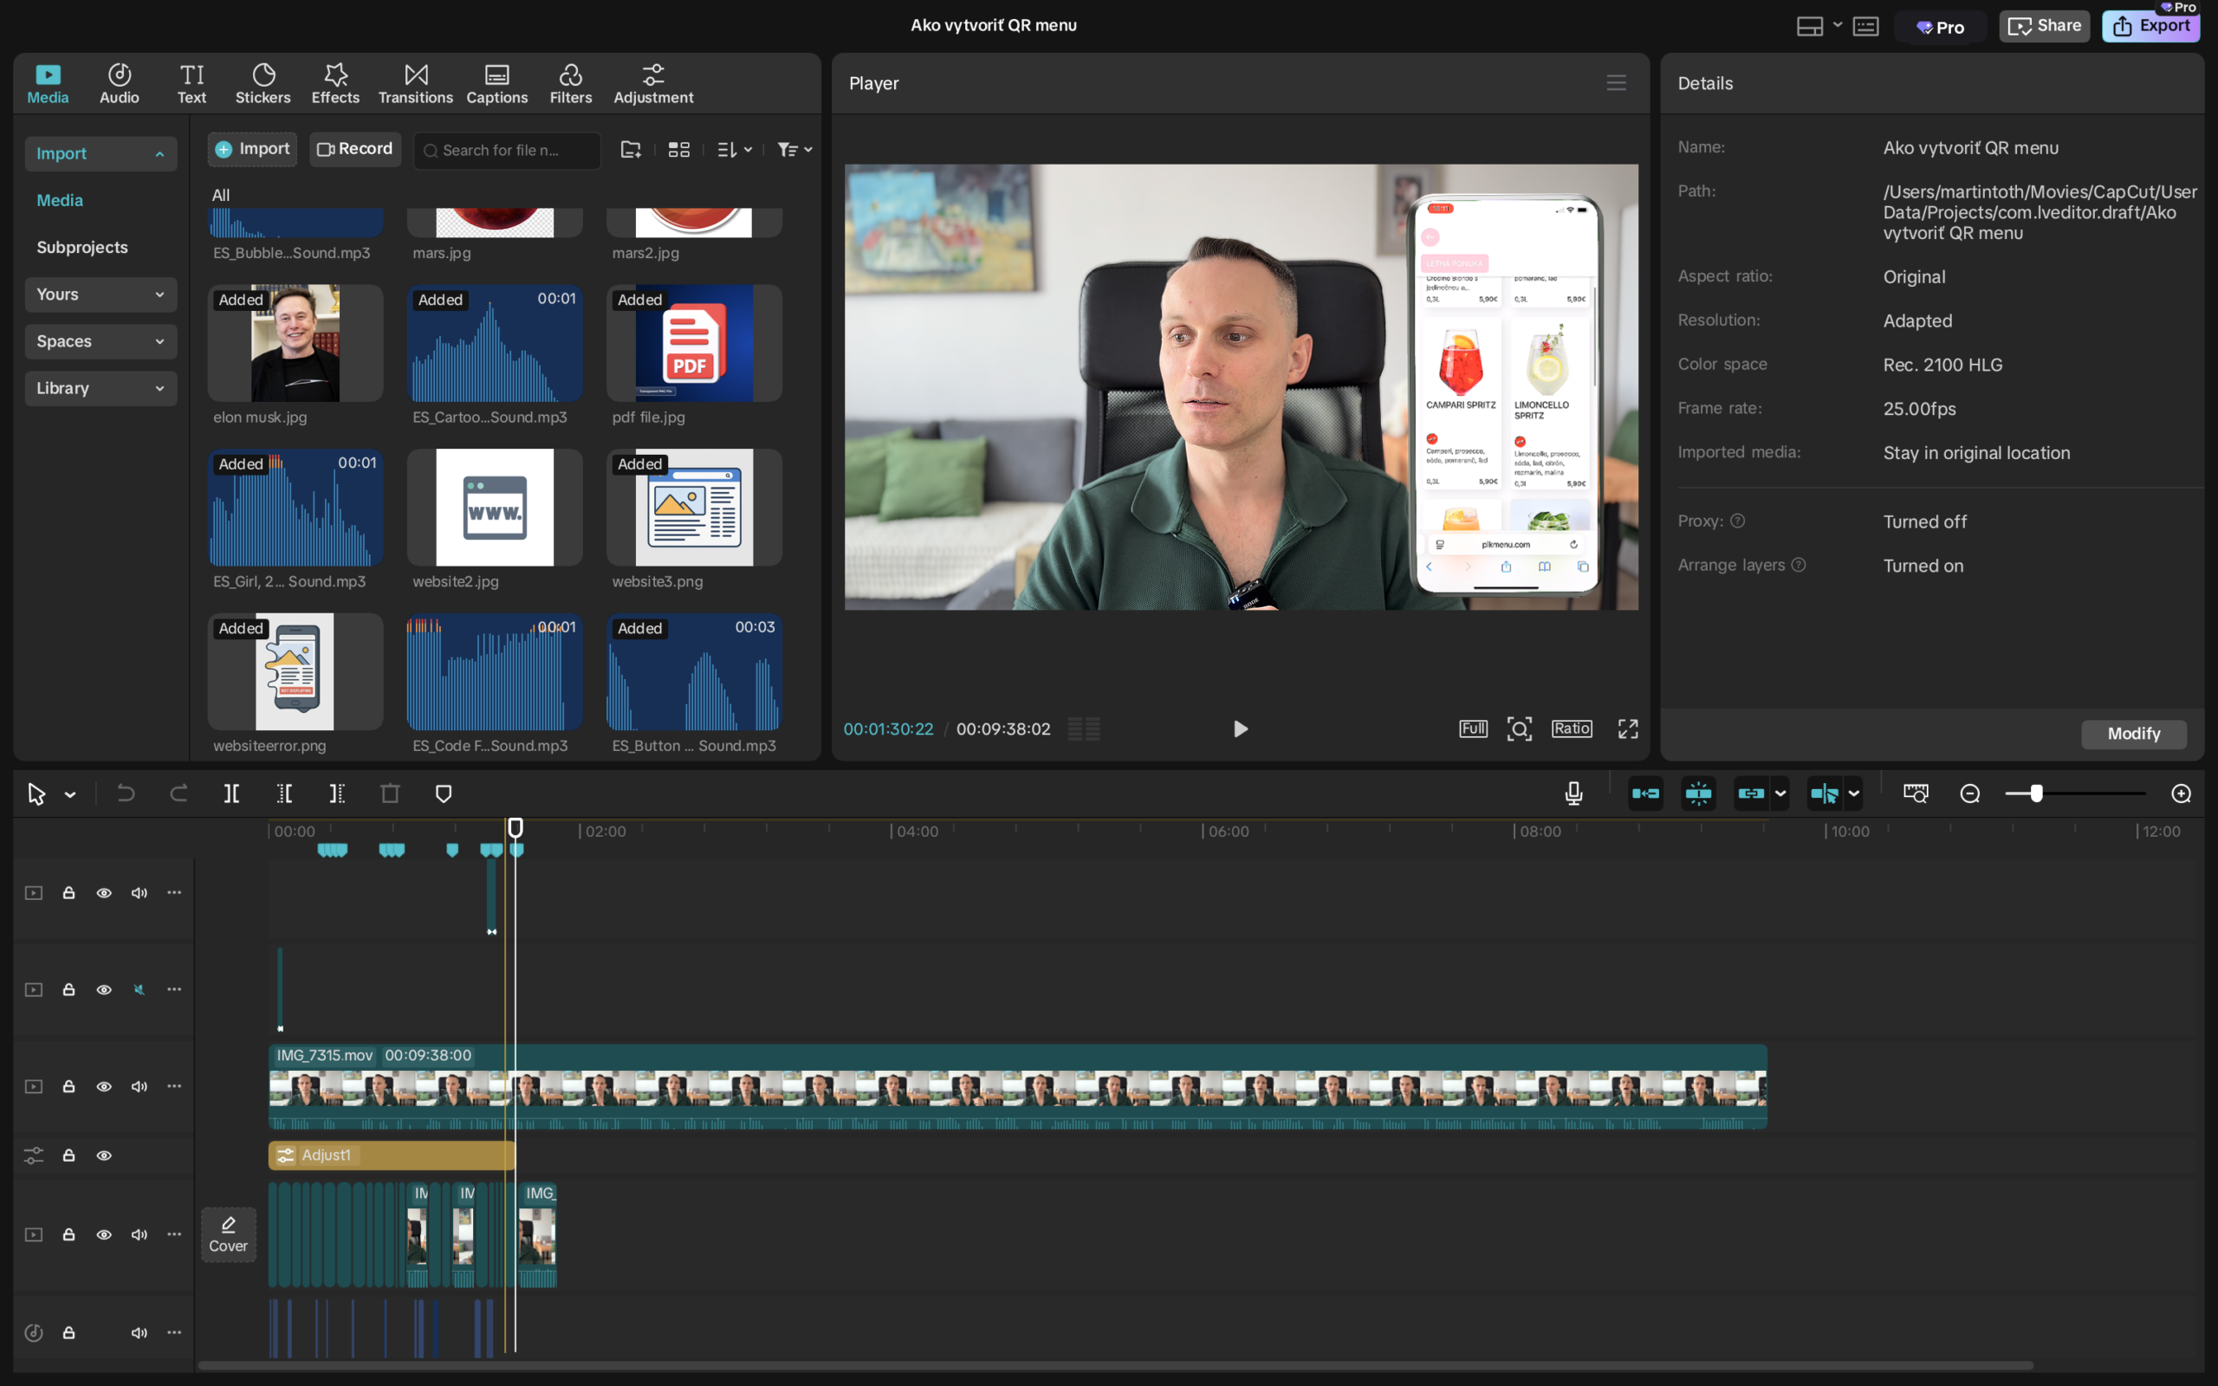Click the Split clip icon
Image resolution: width=2218 pixels, height=1386 pixels.
tap(232, 793)
